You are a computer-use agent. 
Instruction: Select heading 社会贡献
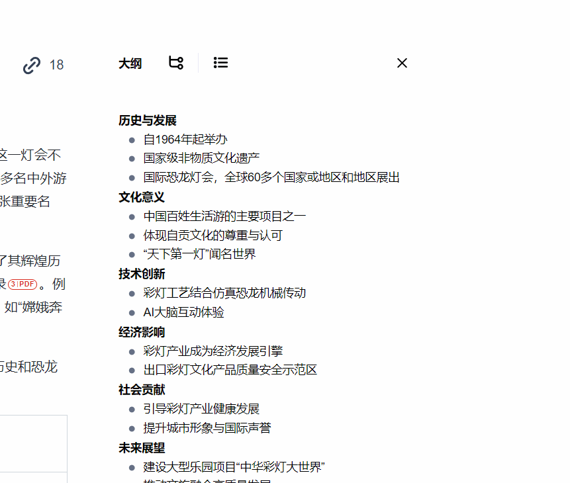pos(142,390)
